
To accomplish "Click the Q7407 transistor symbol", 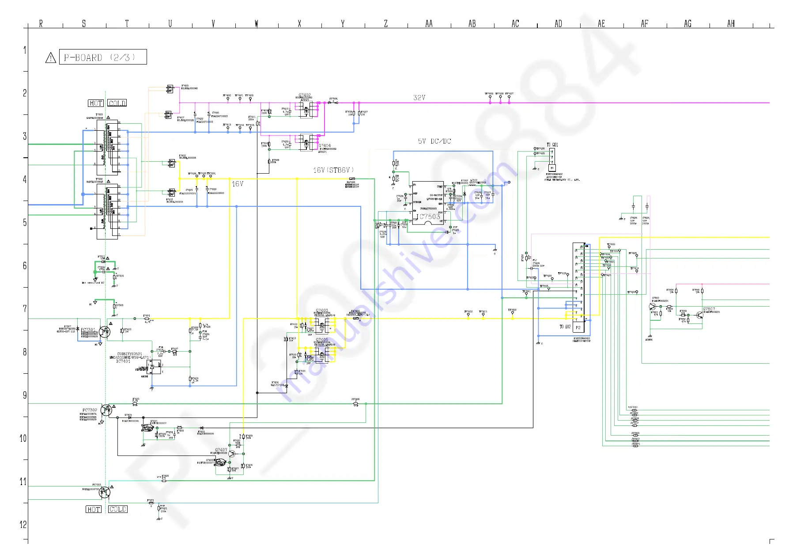I will point(231,454).
